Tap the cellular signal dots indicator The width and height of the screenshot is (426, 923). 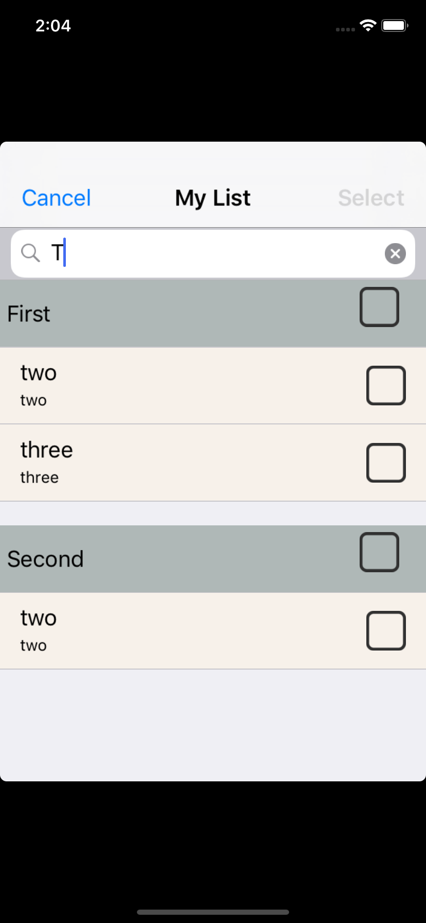[x=345, y=29]
